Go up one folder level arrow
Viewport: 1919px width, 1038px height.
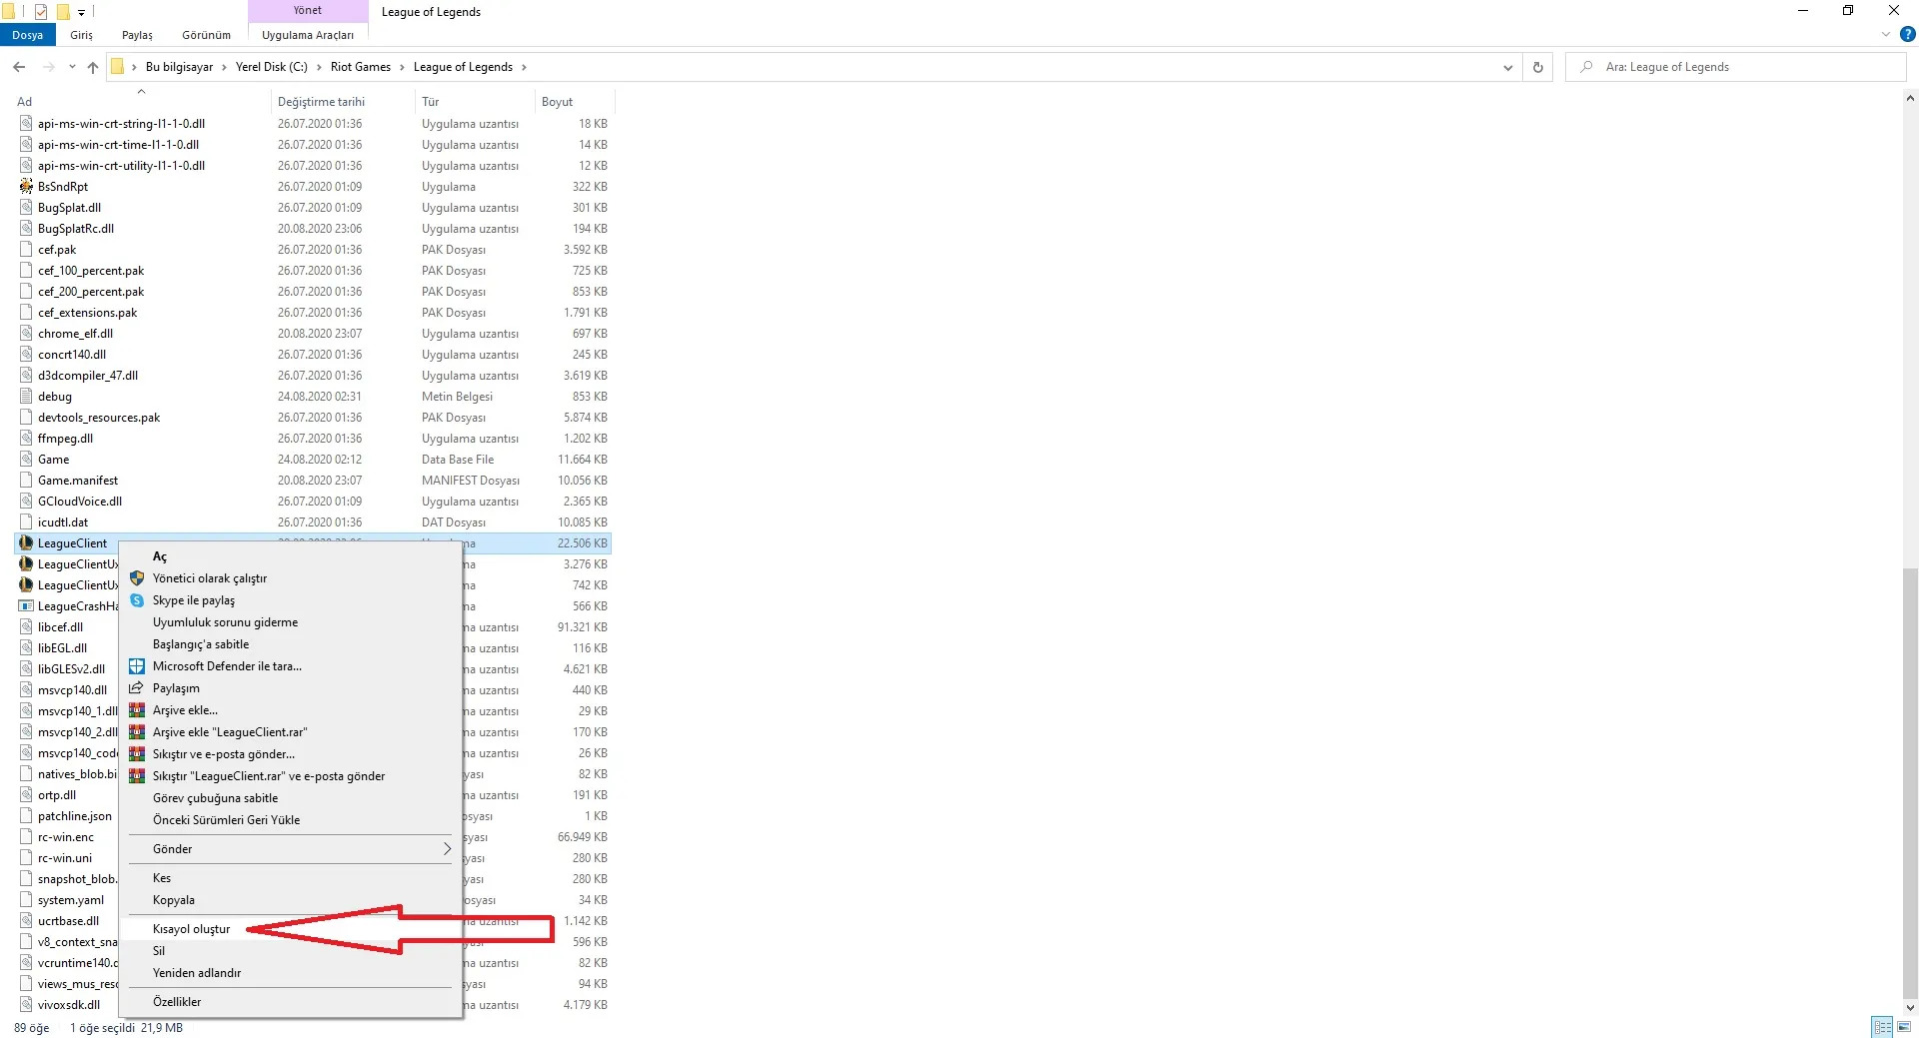click(x=93, y=67)
